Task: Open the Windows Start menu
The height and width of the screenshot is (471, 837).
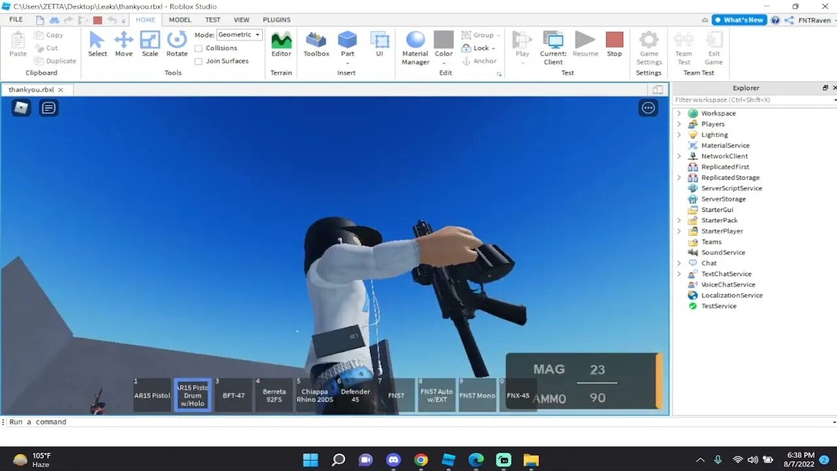Action: tap(311, 460)
